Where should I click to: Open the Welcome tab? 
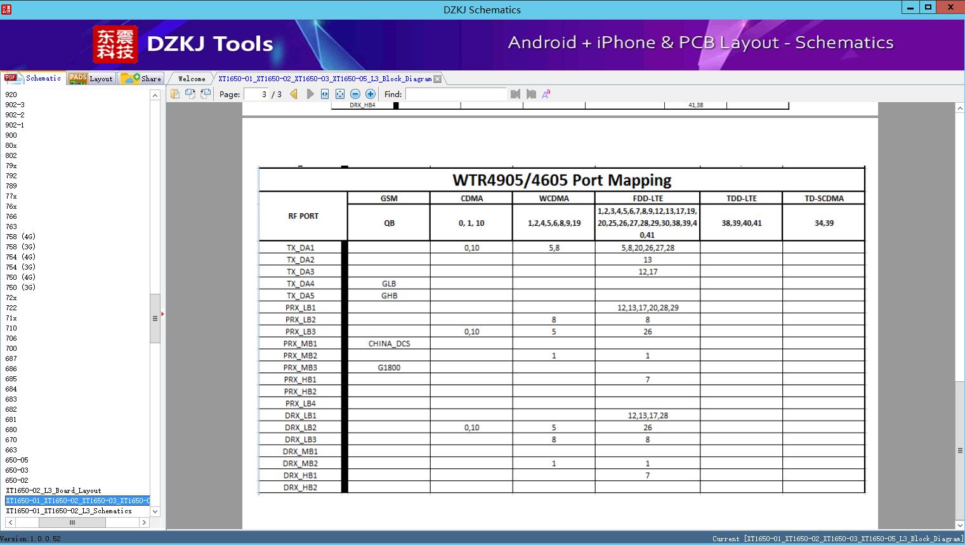[192, 79]
